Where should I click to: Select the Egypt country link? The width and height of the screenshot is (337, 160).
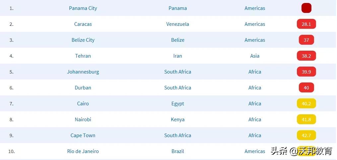(177, 104)
